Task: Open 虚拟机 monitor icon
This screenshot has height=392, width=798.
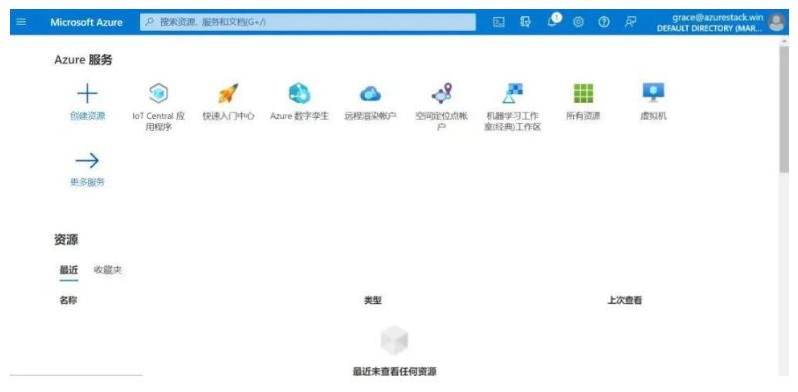Action: click(654, 93)
